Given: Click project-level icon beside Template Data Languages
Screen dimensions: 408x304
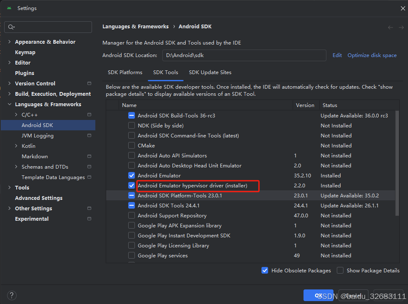Looking at the screenshot, I should [89, 177].
